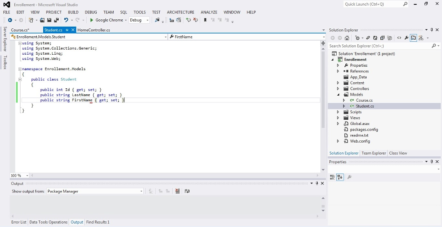Open the editor zoom 100 % dropdown
442x227 pixels.
(27, 176)
